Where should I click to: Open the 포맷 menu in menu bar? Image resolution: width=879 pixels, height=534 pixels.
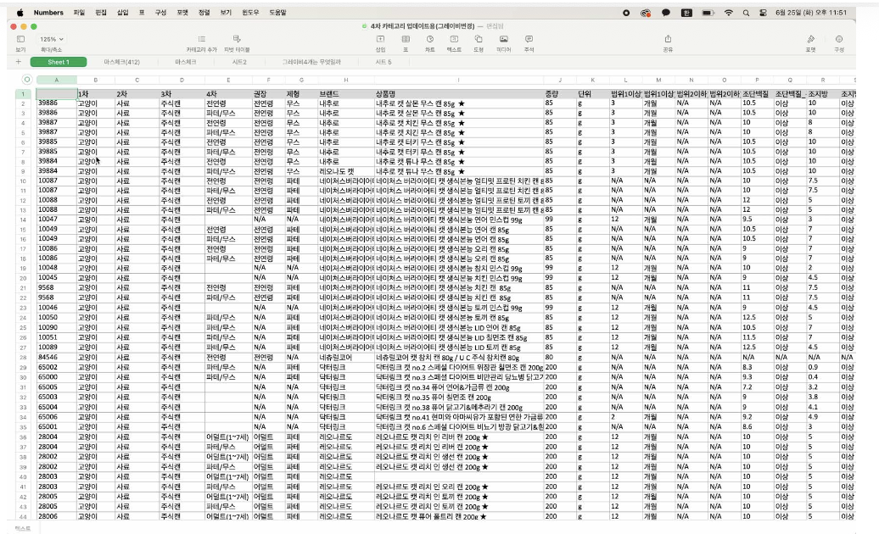[x=182, y=13]
